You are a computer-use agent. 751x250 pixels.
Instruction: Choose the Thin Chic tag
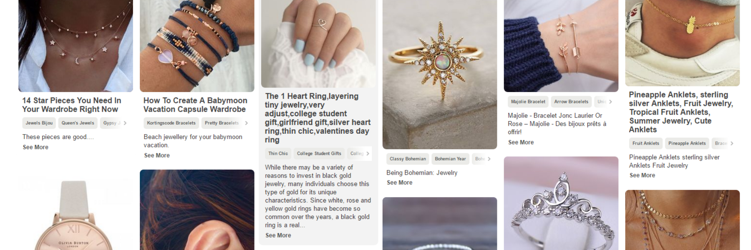pyautogui.click(x=278, y=153)
